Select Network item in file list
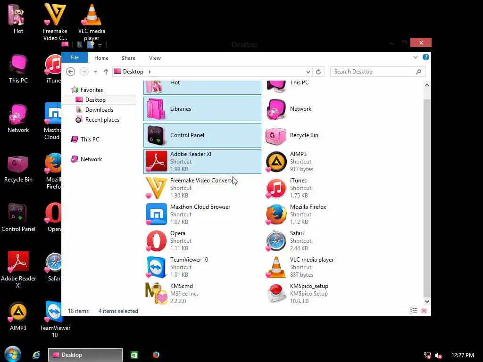This screenshot has height=362, width=483. tap(322, 109)
